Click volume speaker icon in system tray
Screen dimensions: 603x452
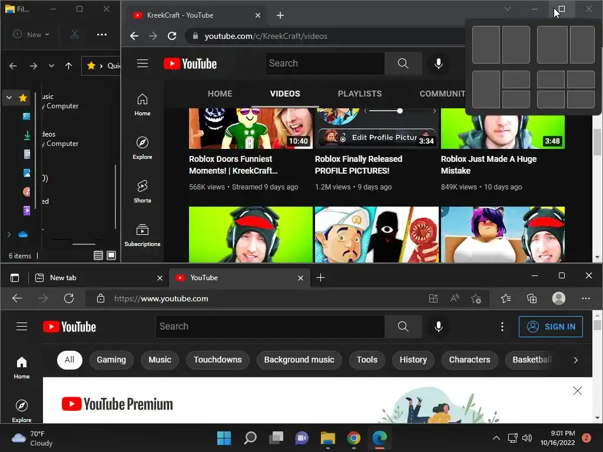(x=527, y=438)
